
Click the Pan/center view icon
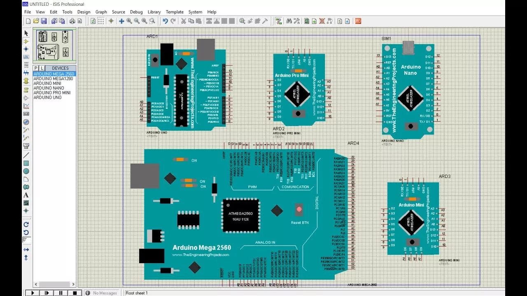click(121, 21)
